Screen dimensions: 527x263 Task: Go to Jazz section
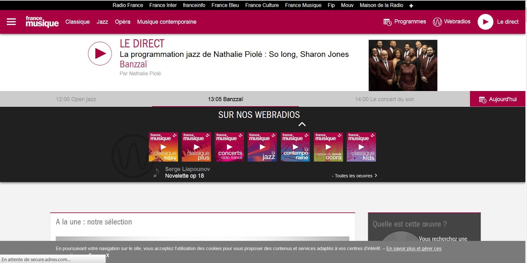coord(102,22)
